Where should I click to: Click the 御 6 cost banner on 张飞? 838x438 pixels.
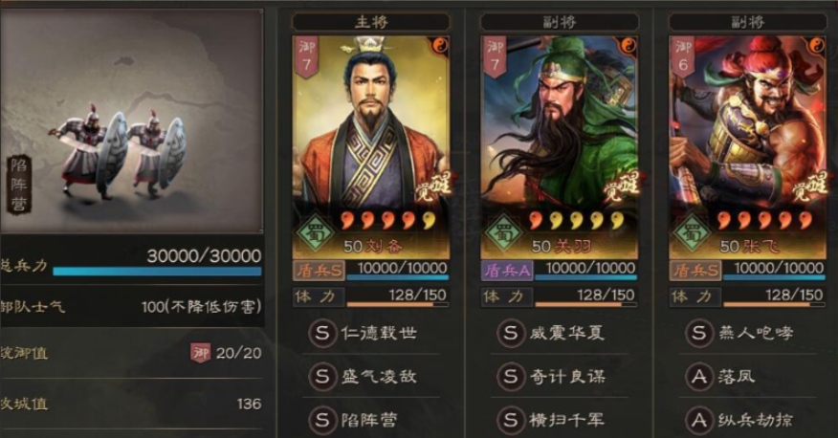coord(682,57)
